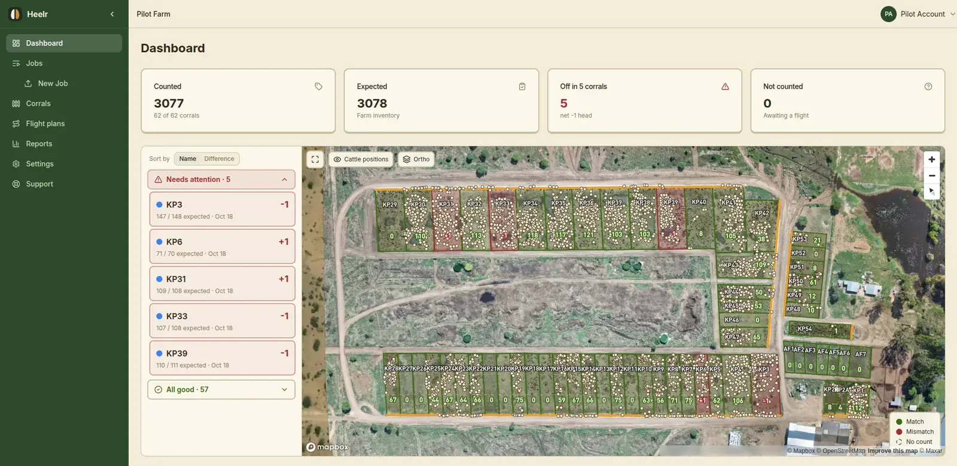Click the red Mismatch legend swatch
Viewport: 957px width, 466px height.
pyautogui.click(x=899, y=432)
